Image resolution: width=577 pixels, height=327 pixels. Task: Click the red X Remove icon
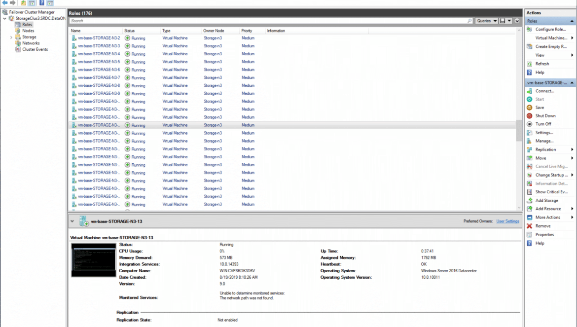530,226
